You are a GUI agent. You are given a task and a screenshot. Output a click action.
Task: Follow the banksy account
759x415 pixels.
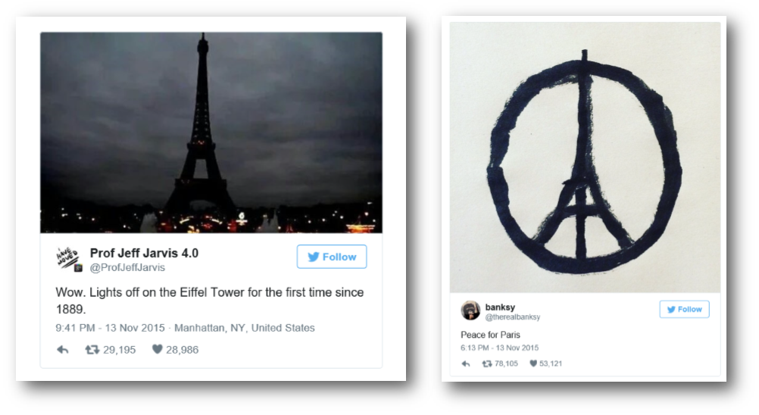pos(684,309)
